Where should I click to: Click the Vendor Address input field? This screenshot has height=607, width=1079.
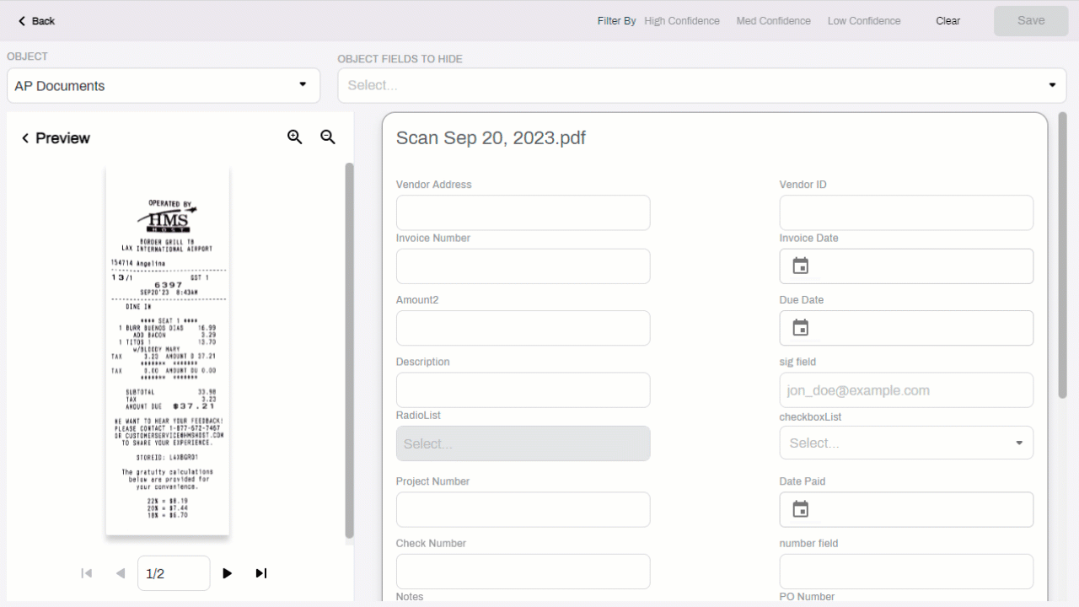point(523,212)
